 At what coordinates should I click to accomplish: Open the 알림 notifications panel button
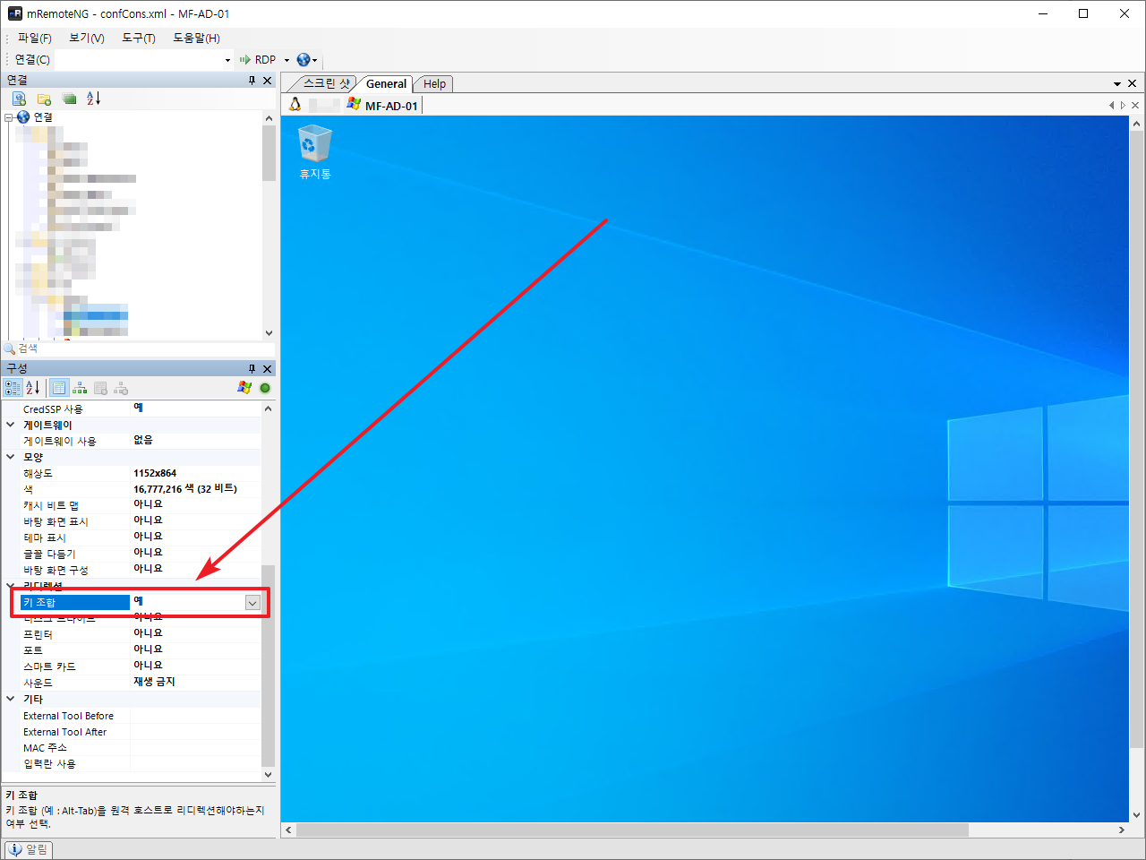(x=29, y=849)
